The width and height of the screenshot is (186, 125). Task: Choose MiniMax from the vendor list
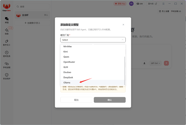click(92, 46)
